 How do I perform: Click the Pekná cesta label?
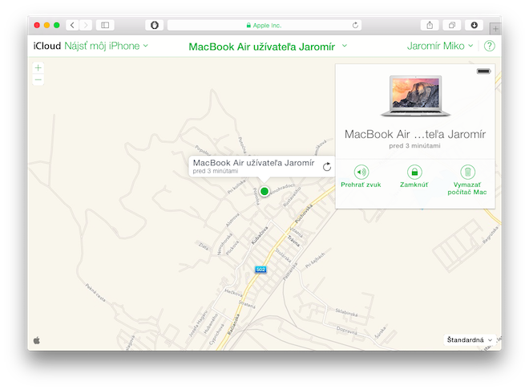click(95, 292)
